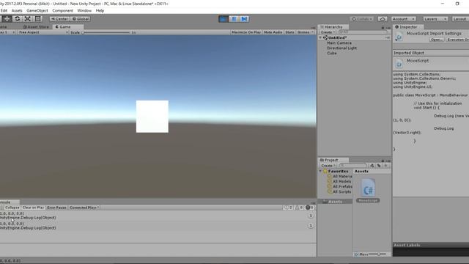Image resolution: width=469 pixels, height=264 pixels.
Task: Collapse the Untitled scene node
Action: pyautogui.click(x=320, y=37)
